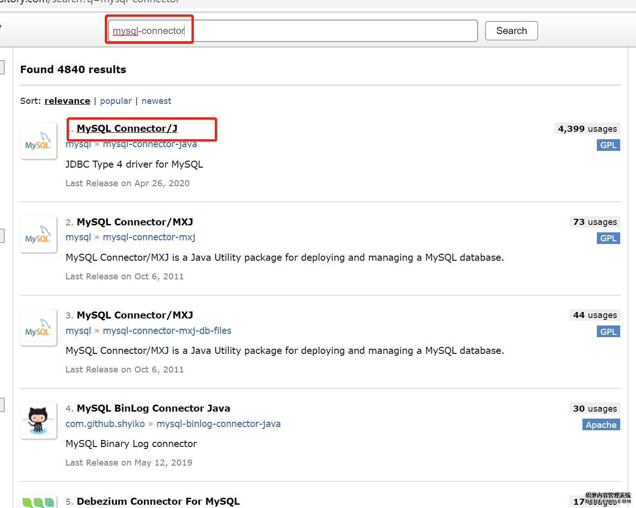This screenshot has width=636, height=508.
Task: Open mysql-connector-mxj-db-files artifact link
Action: (x=167, y=331)
